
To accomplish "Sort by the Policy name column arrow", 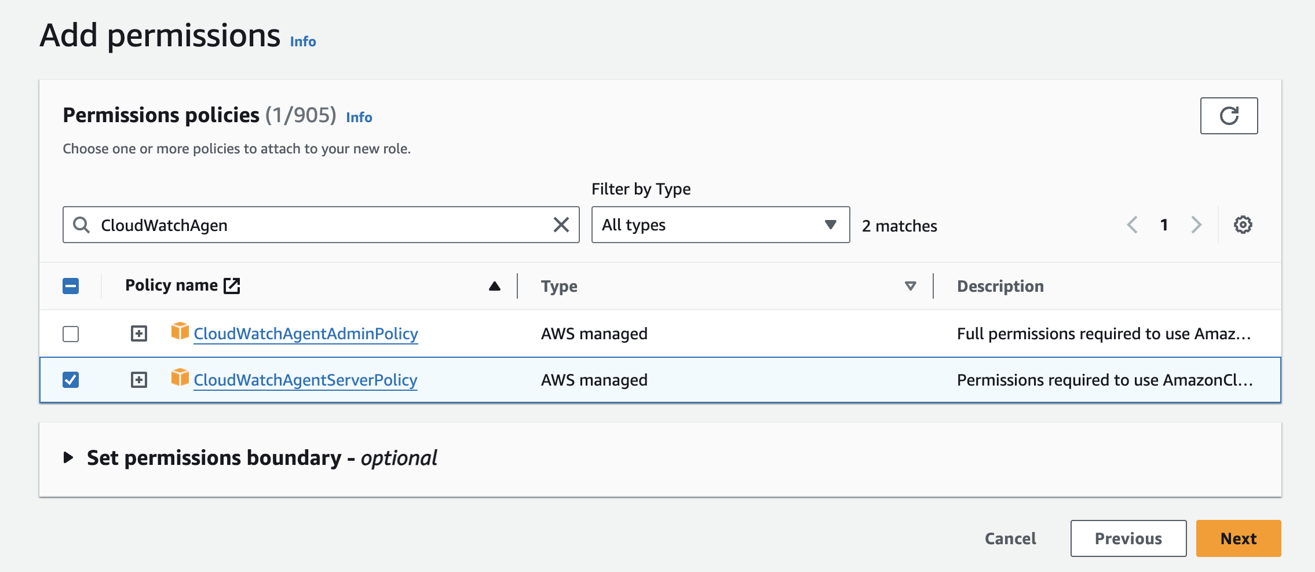I will (494, 286).
